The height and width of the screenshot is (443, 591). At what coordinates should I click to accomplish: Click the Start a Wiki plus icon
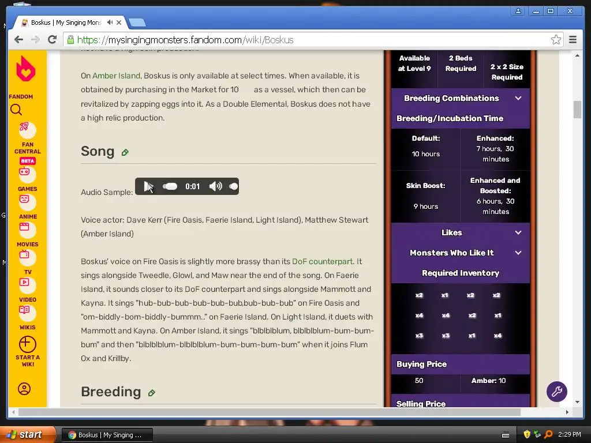28,344
